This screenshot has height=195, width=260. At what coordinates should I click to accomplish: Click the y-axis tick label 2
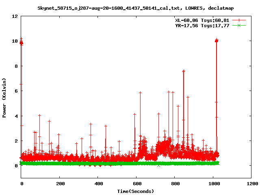point(16,141)
